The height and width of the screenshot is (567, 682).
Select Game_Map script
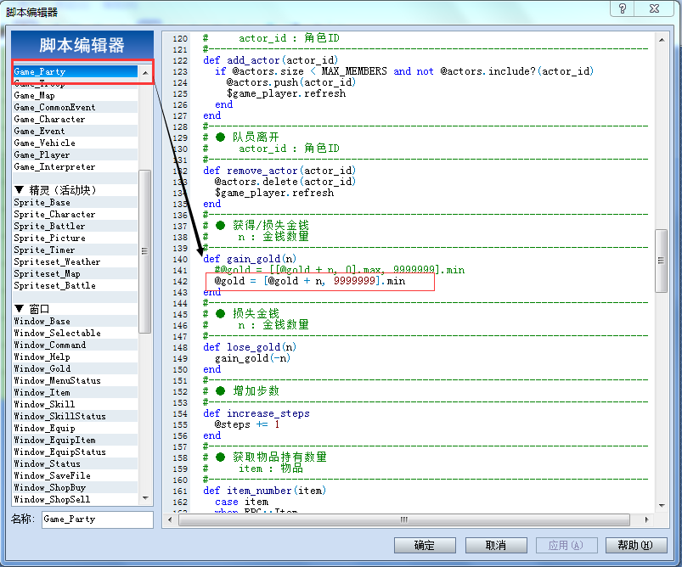click(76, 95)
